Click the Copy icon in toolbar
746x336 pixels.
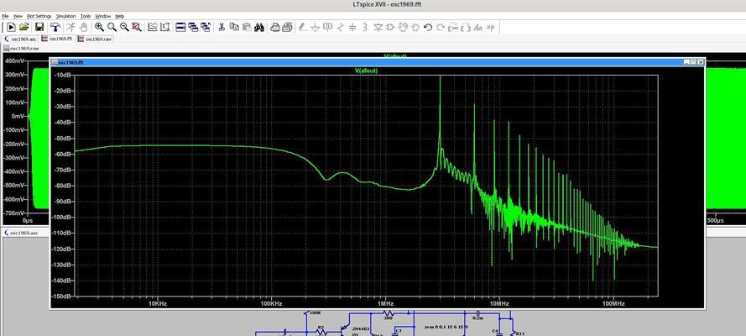(x=234, y=28)
